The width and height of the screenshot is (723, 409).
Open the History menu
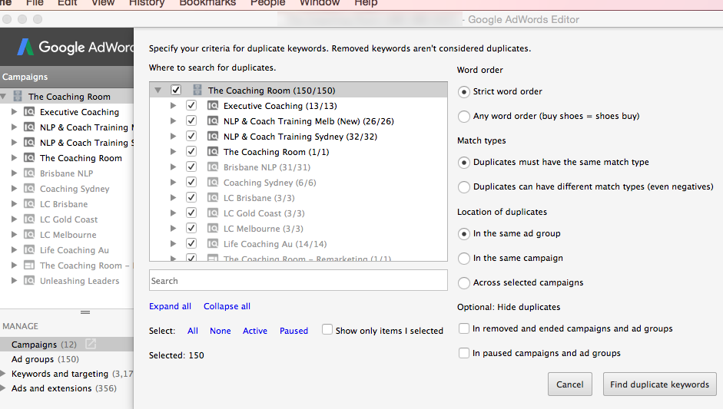[147, 3]
